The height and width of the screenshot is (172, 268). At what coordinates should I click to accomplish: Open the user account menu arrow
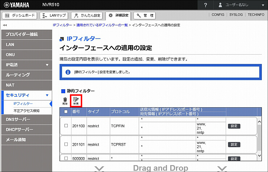[x=263, y=5]
